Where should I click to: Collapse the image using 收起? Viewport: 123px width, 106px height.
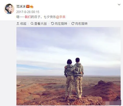click(21, 24)
